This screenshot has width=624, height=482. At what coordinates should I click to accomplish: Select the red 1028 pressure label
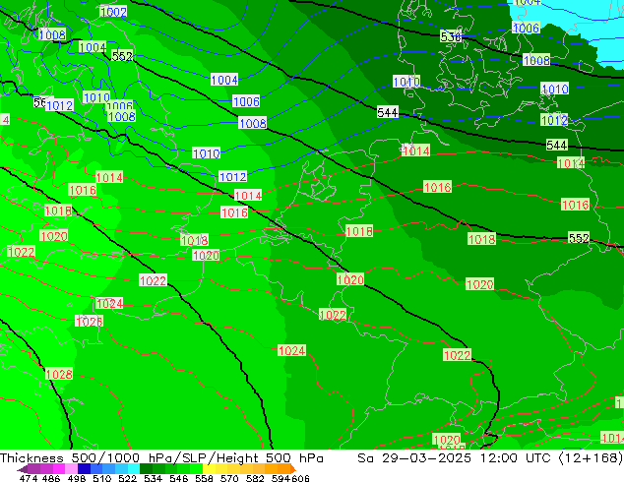[x=59, y=374]
